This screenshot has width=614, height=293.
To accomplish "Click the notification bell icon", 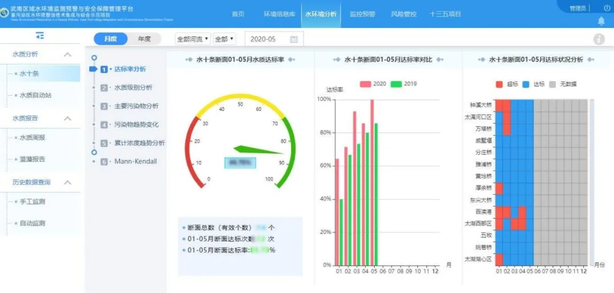I will (601, 21).
